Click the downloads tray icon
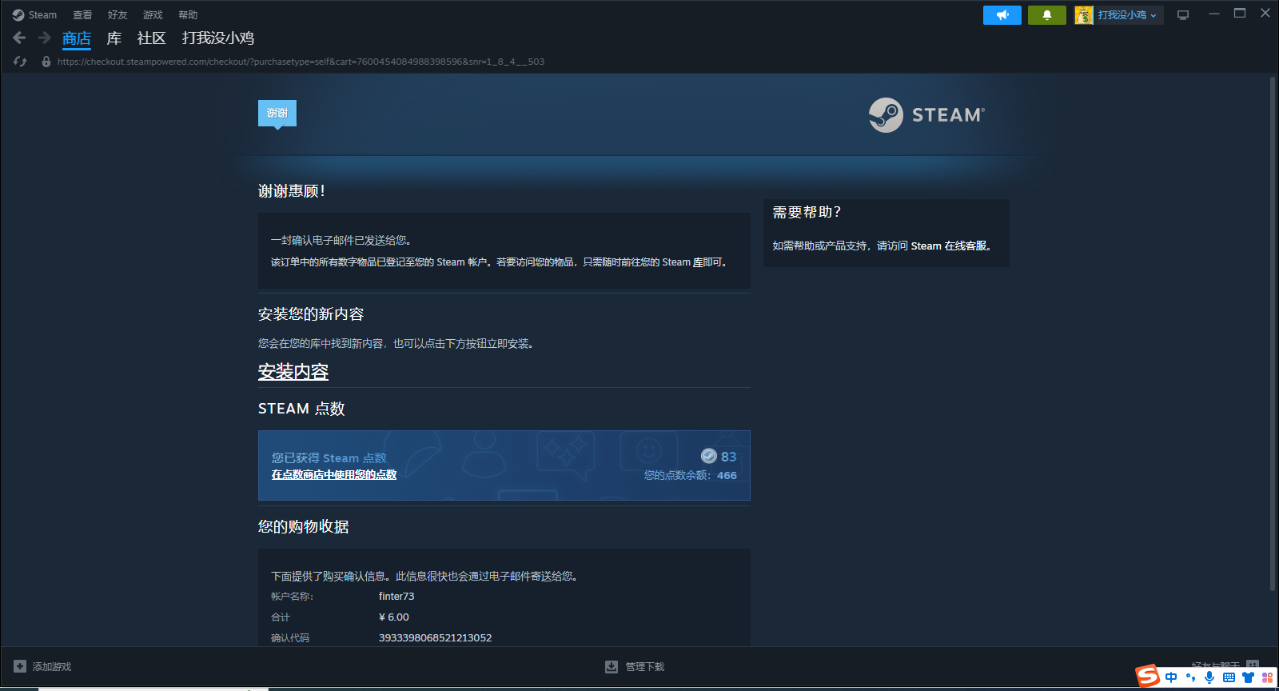Viewport: 1279px width, 691px height. pos(612,666)
